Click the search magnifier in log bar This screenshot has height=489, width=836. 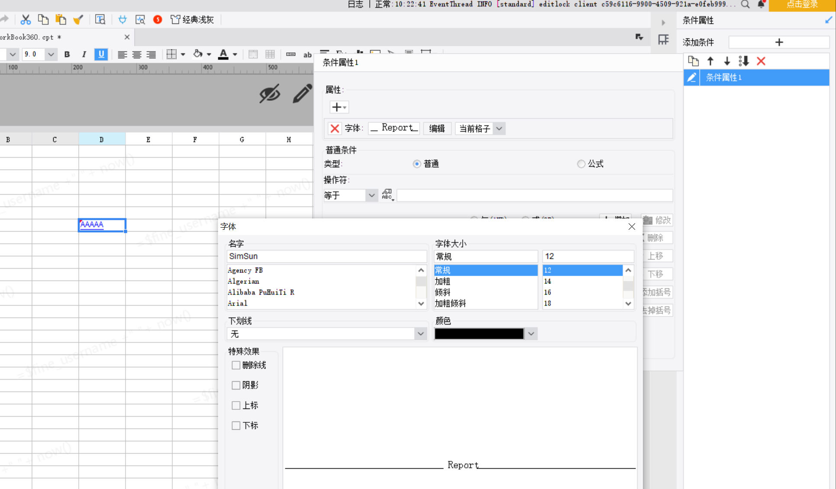click(x=745, y=4)
